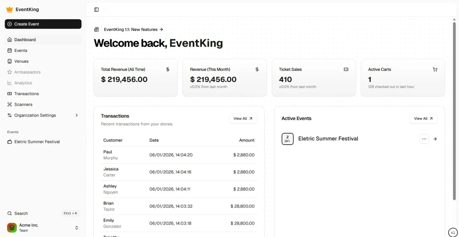This screenshot has width=459, height=237.
Task: Open Dashboard from the sidebar
Action: coord(25,40)
